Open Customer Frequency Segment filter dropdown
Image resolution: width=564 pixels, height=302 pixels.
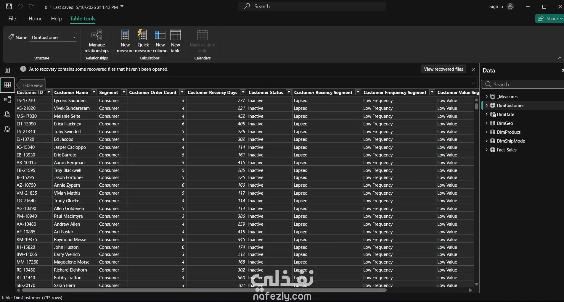tap(432, 92)
